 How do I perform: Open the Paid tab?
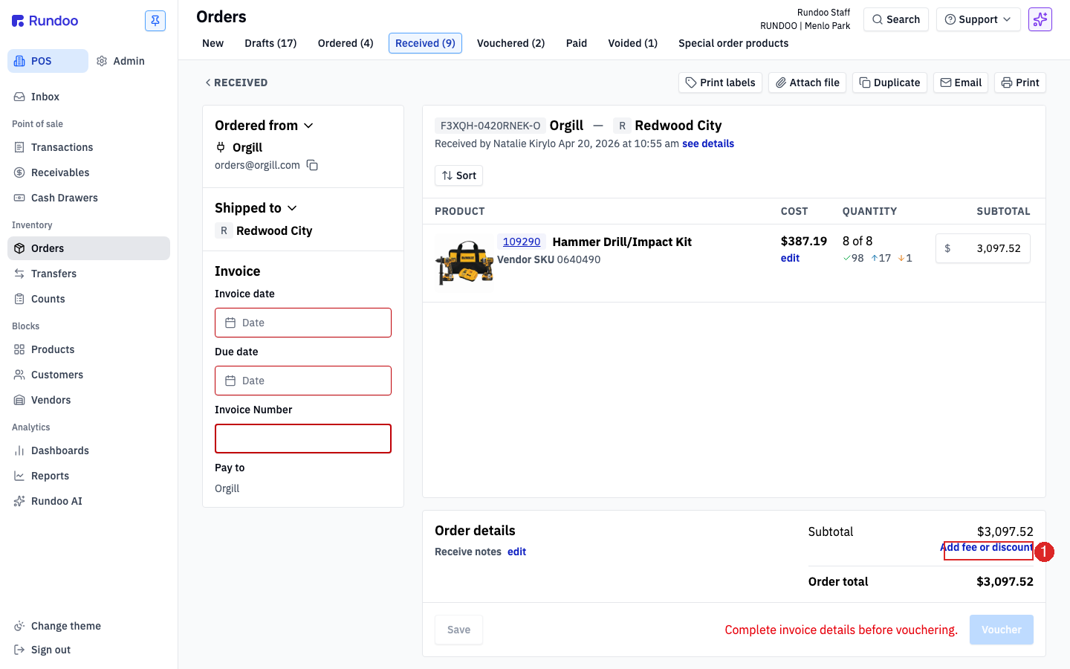[x=577, y=43]
